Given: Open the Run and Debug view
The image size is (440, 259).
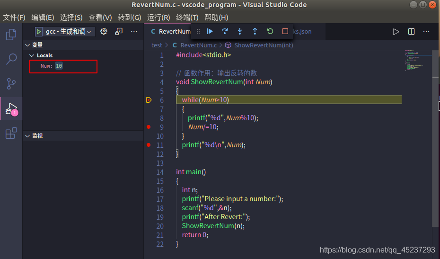Looking at the screenshot, I should pyautogui.click(x=11, y=109).
